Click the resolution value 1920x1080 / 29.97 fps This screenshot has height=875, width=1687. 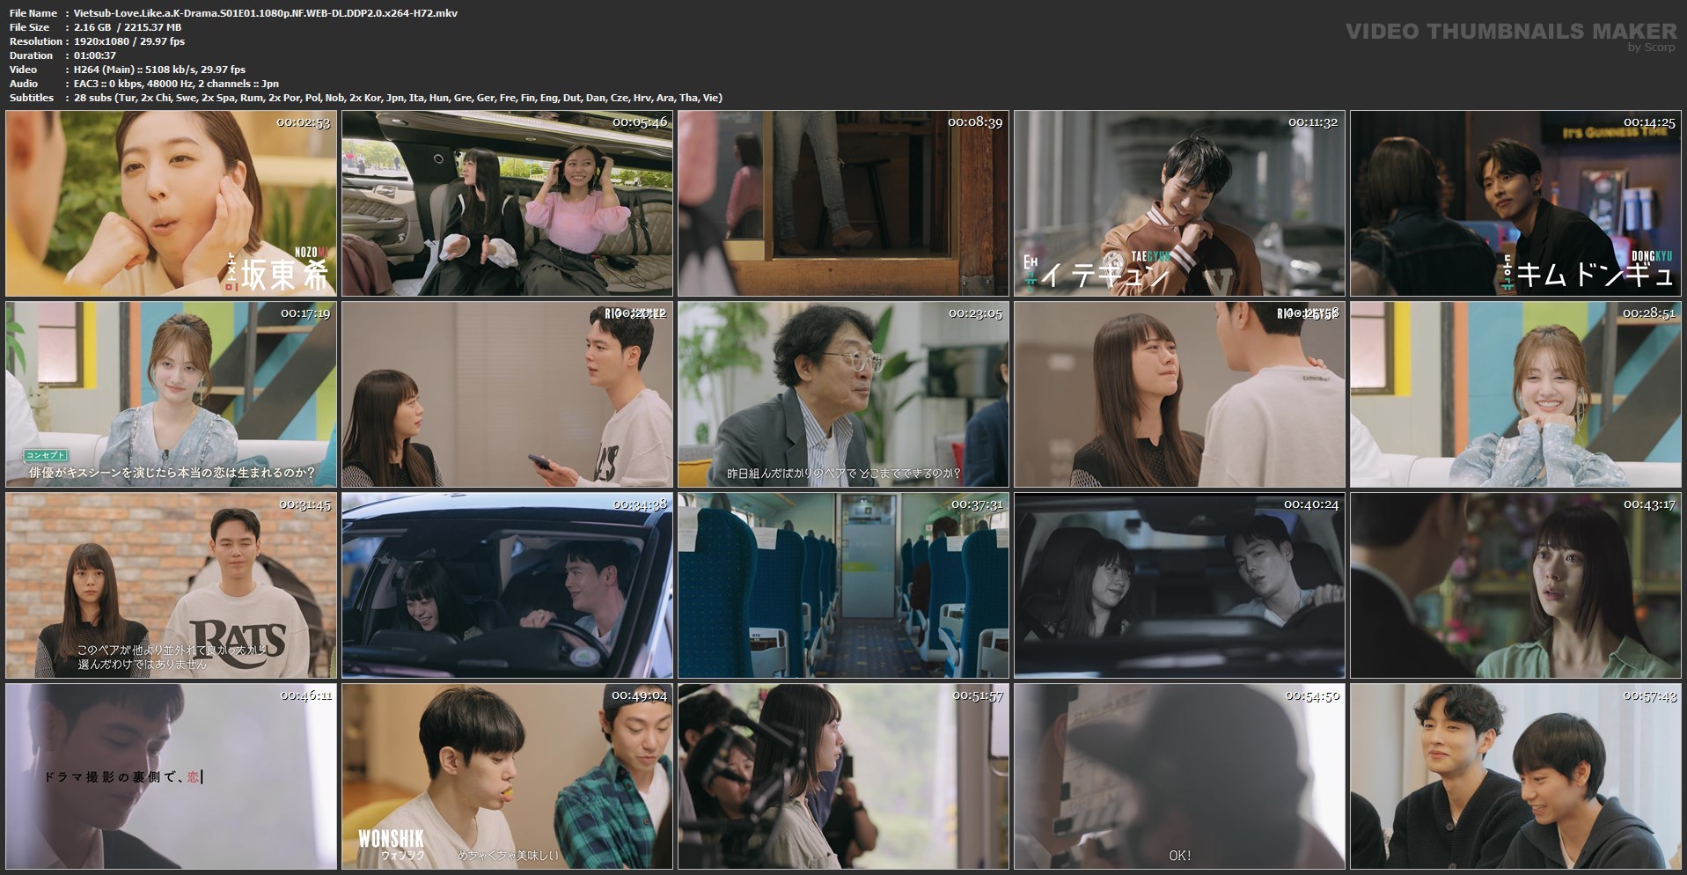(129, 41)
